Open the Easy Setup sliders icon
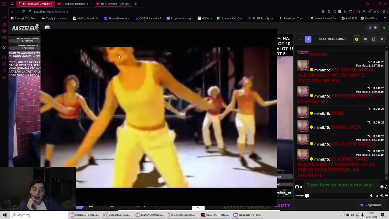This screenshot has height=219, width=389. point(384,12)
